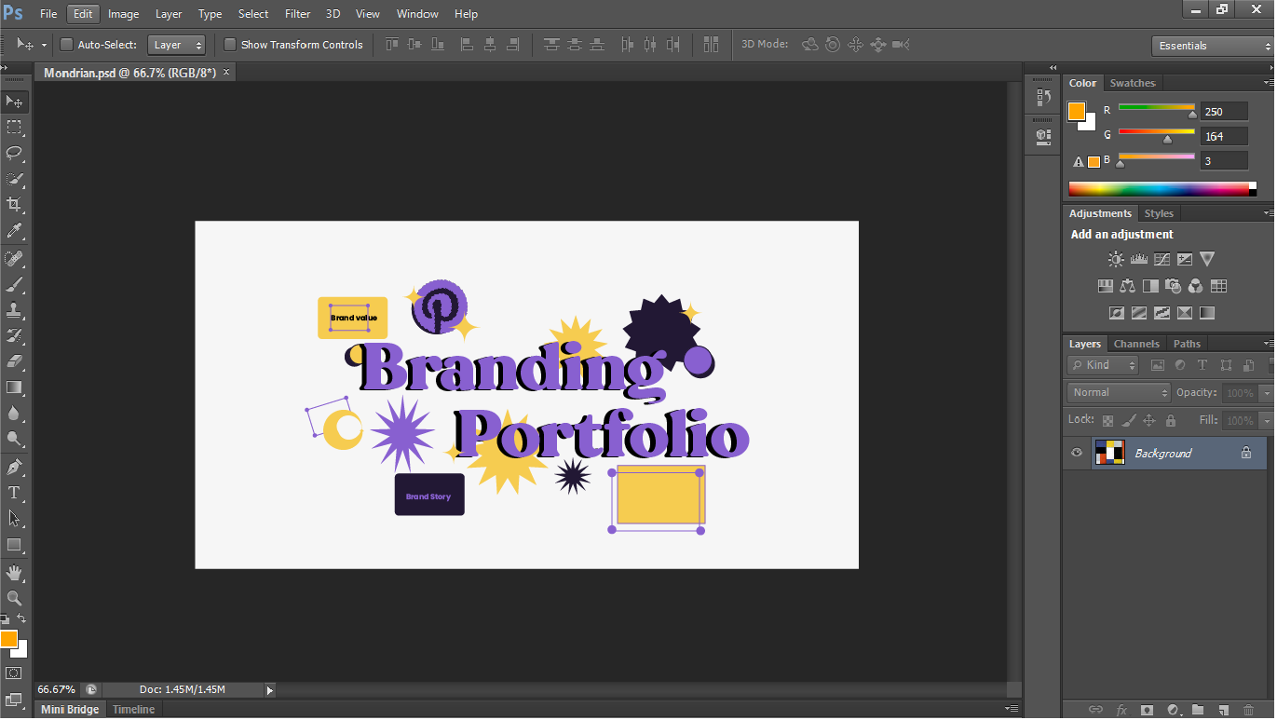Image resolution: width=1277 pixels, height=720 pixels.
Task: Switch to the Swatches tab
Action: click(1132, 83)
